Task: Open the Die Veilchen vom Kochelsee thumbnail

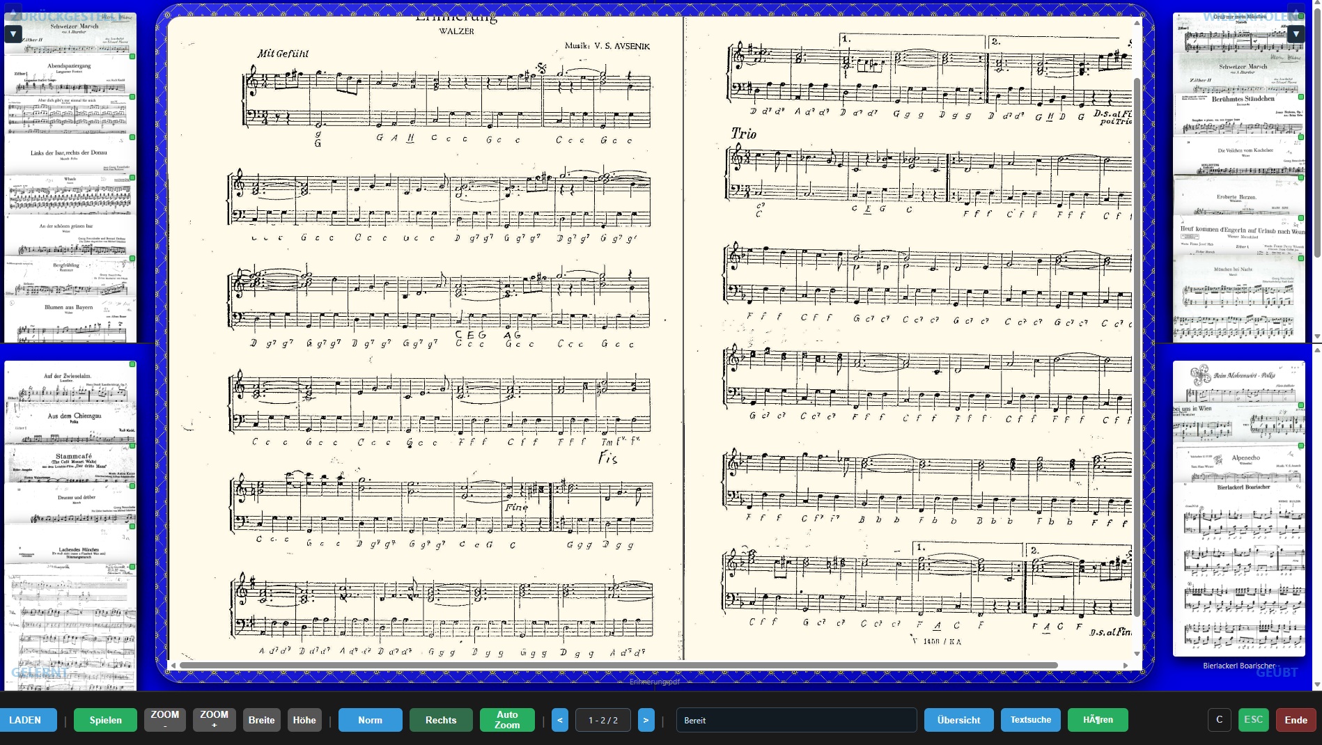Action: pyautogui.click(x=1239, y=155)
